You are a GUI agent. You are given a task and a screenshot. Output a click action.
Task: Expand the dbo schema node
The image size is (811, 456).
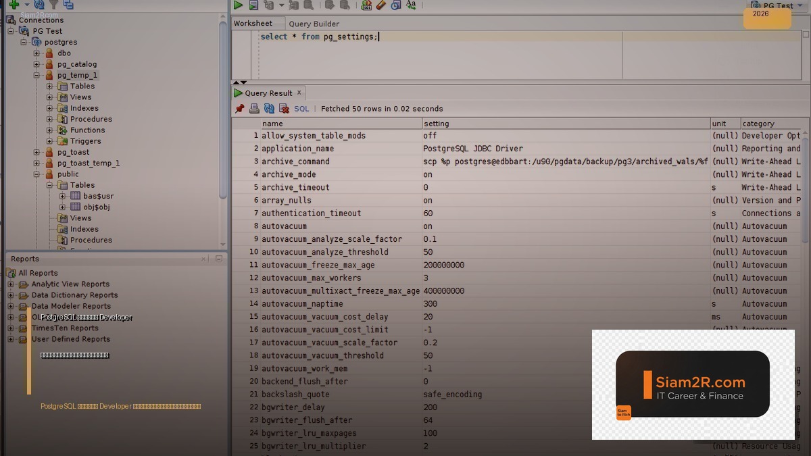coord(37,53)
